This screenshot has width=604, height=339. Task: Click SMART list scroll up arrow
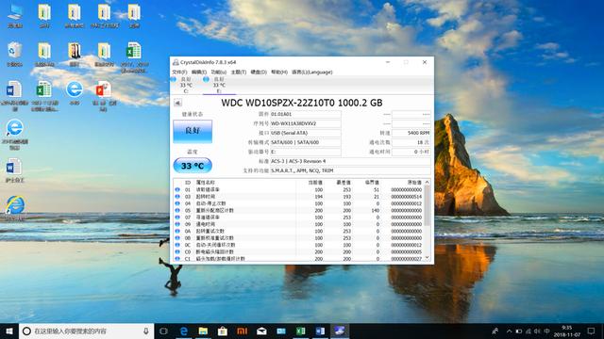[x=428, y=182]
